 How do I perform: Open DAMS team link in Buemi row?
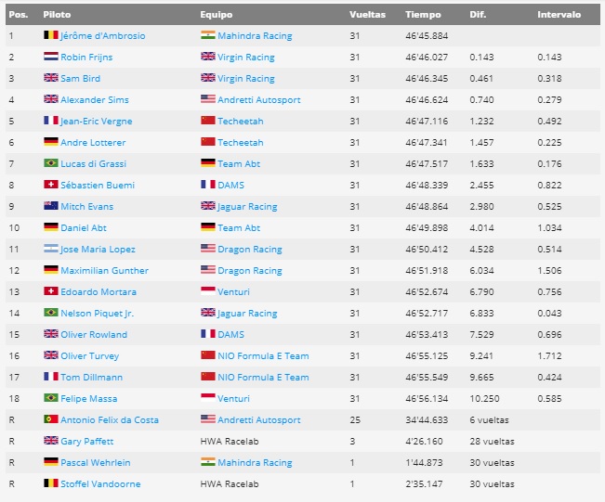click(230, 186)
